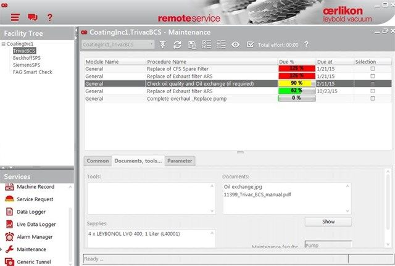The width and height of the screenshot is (395, 266).
Task: Select FAG Smart Check in Facility Tree
Action: pos(33,72)
